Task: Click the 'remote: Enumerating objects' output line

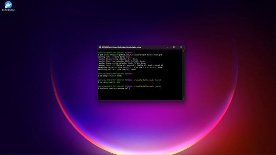Action: pyautogui.click(x=118, y=59)
